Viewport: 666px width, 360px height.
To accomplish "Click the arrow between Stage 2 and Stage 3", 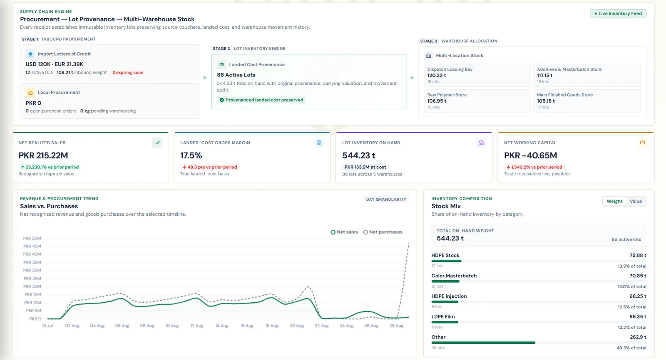I will (x=412, y=78).
